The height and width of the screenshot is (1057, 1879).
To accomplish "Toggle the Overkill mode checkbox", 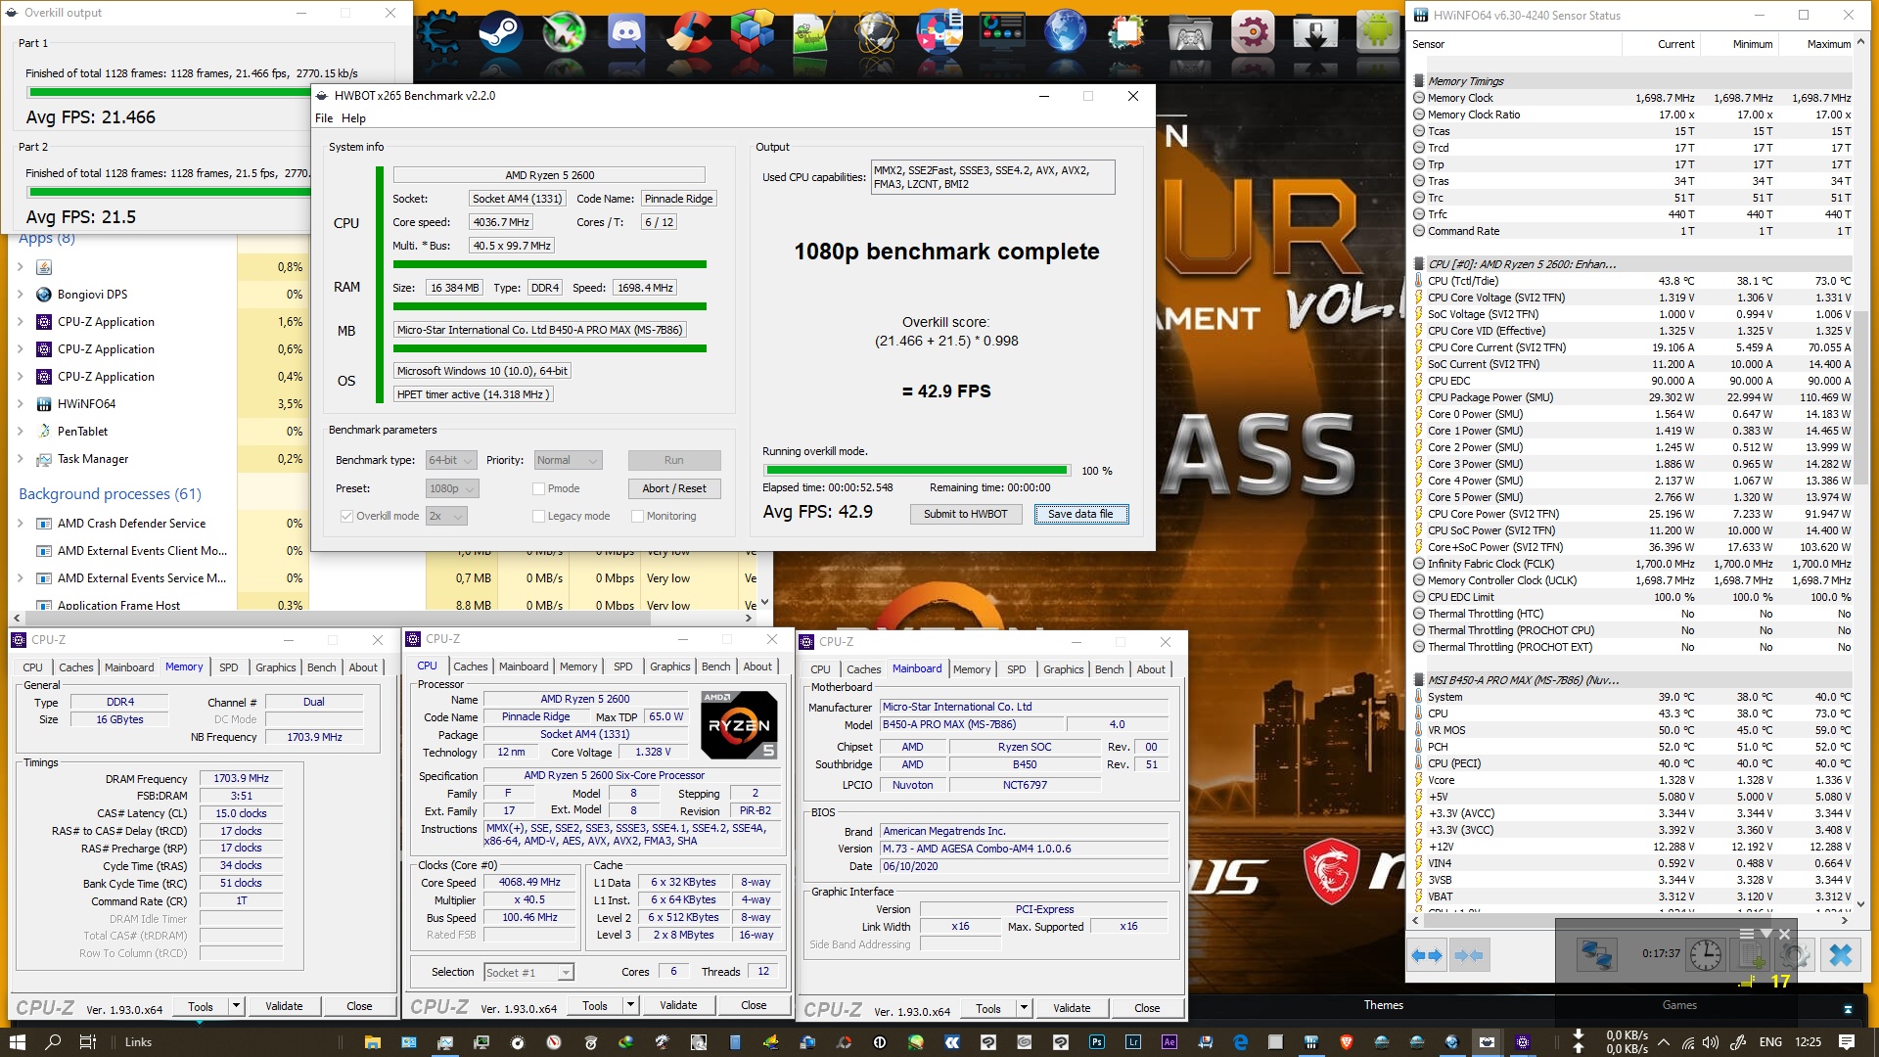I will (x=346, y=516).
